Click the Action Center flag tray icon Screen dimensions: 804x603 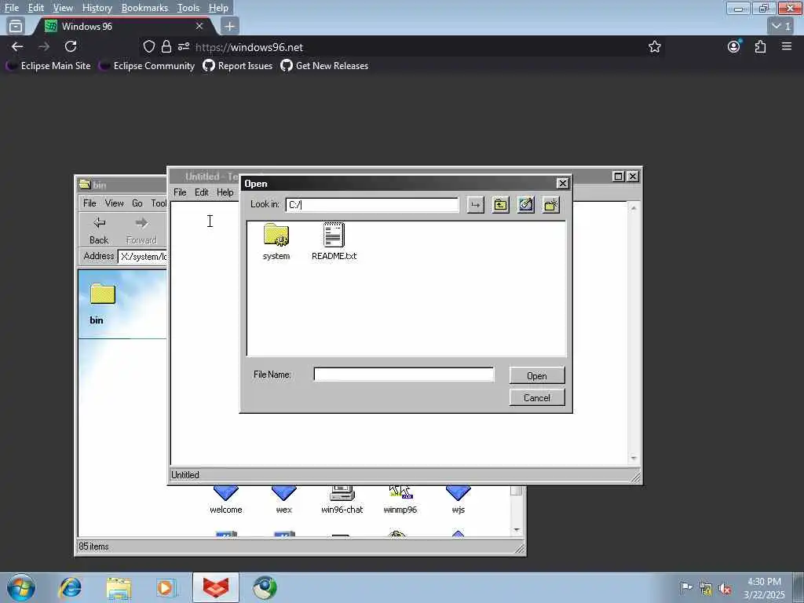coord(686,588)
